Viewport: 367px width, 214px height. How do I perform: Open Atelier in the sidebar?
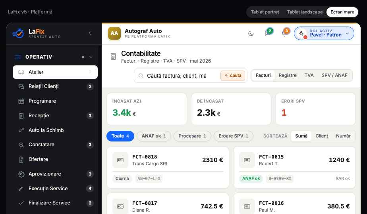55,72
